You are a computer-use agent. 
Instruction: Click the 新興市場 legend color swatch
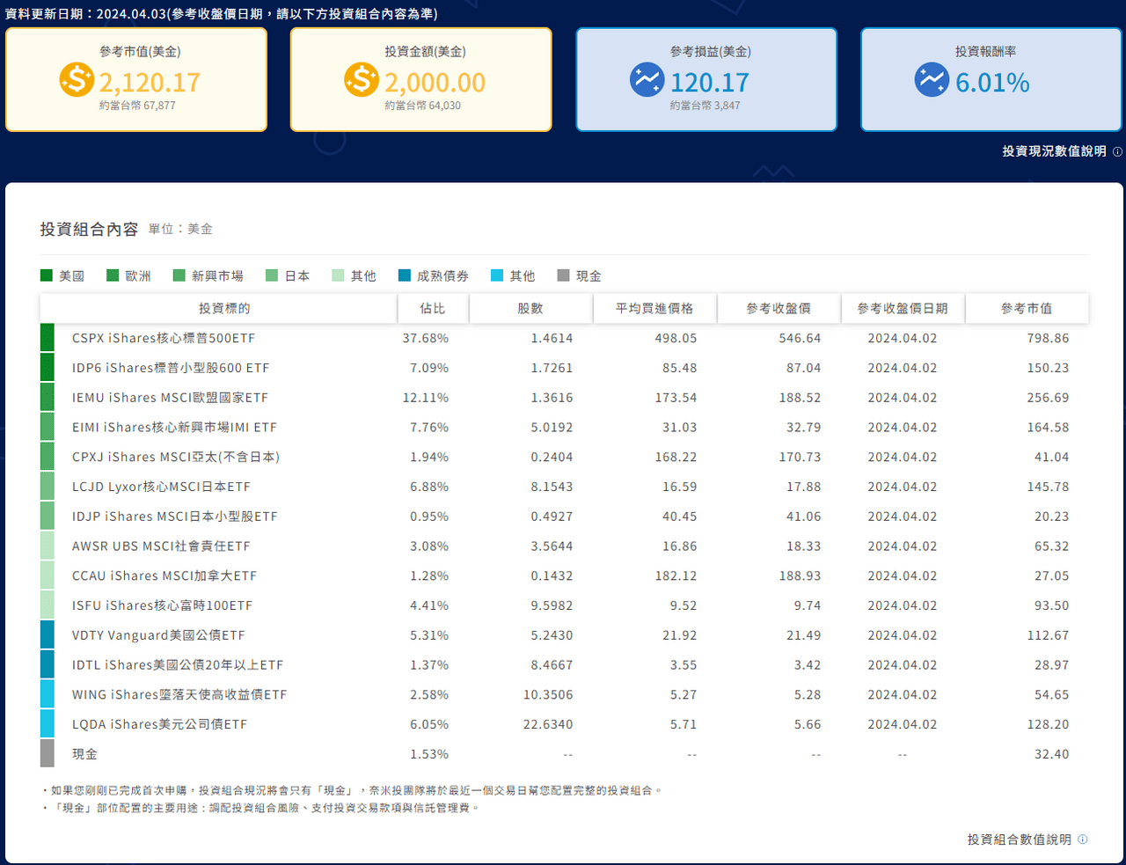click(179, 275)
